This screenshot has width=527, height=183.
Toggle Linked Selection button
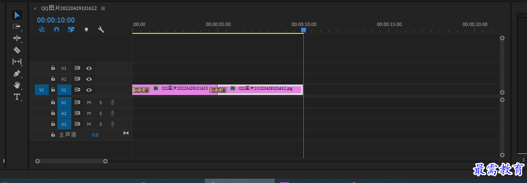pyautogui.click(x=71, y=29)
